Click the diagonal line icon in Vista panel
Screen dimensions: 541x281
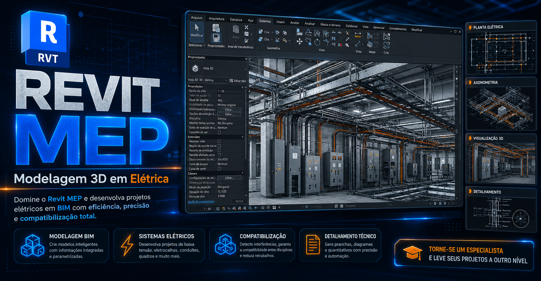pyautogui.click(x=358, y=44)
